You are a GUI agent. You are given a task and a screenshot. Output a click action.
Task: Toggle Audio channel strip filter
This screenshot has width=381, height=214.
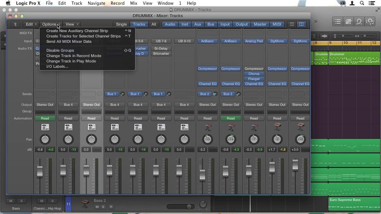(x=170, y=24)
